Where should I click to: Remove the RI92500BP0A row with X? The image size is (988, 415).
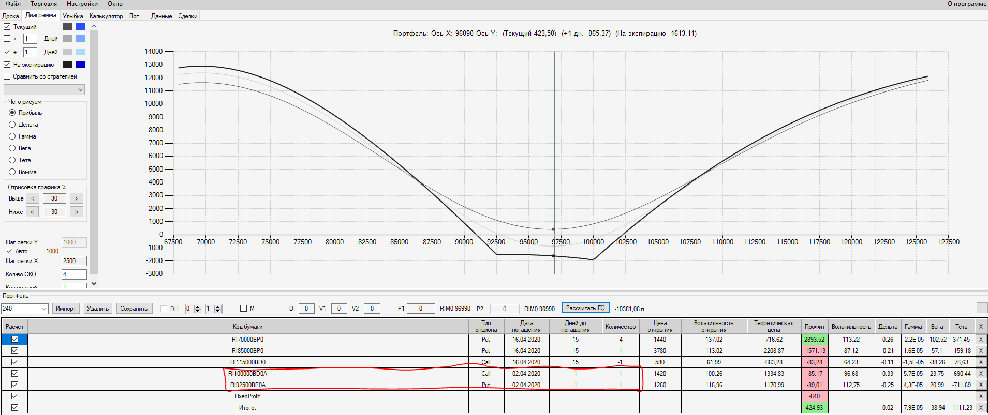[980, 385]
